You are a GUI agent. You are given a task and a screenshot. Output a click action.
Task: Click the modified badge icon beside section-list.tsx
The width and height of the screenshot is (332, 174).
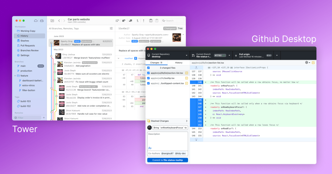186,73
